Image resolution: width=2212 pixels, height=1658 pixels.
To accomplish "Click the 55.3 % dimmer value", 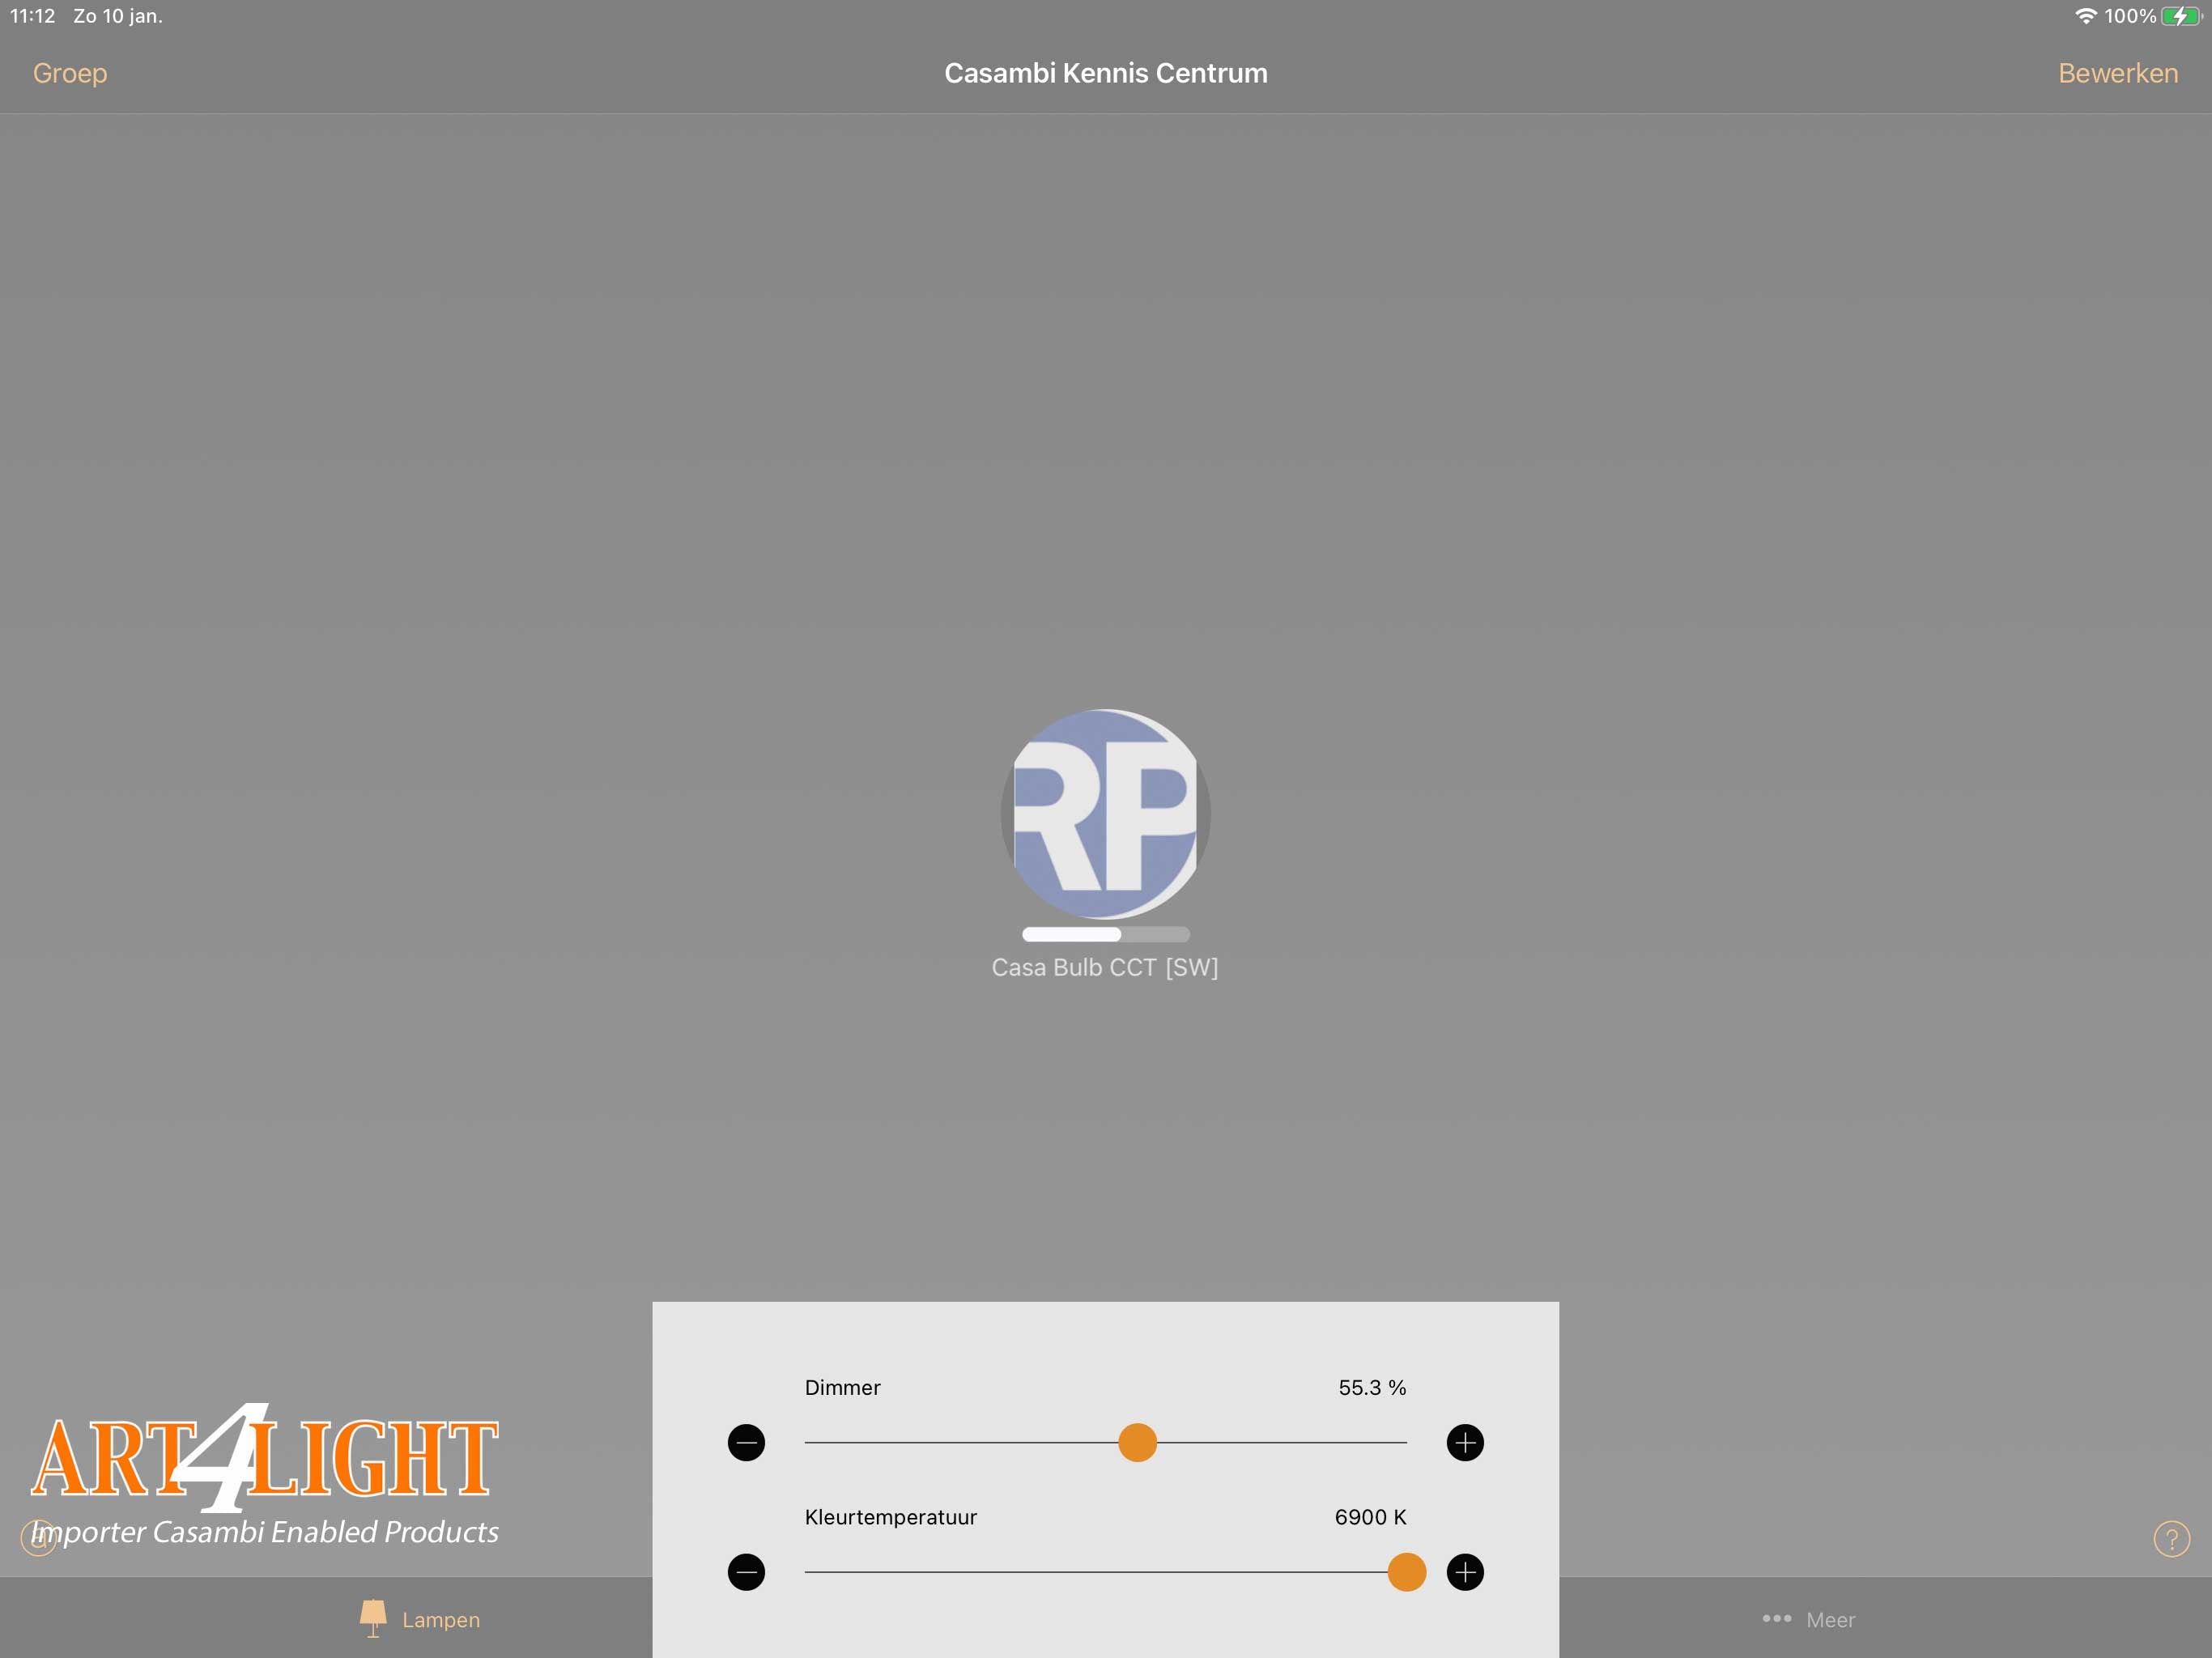I will [1372, 1387].
